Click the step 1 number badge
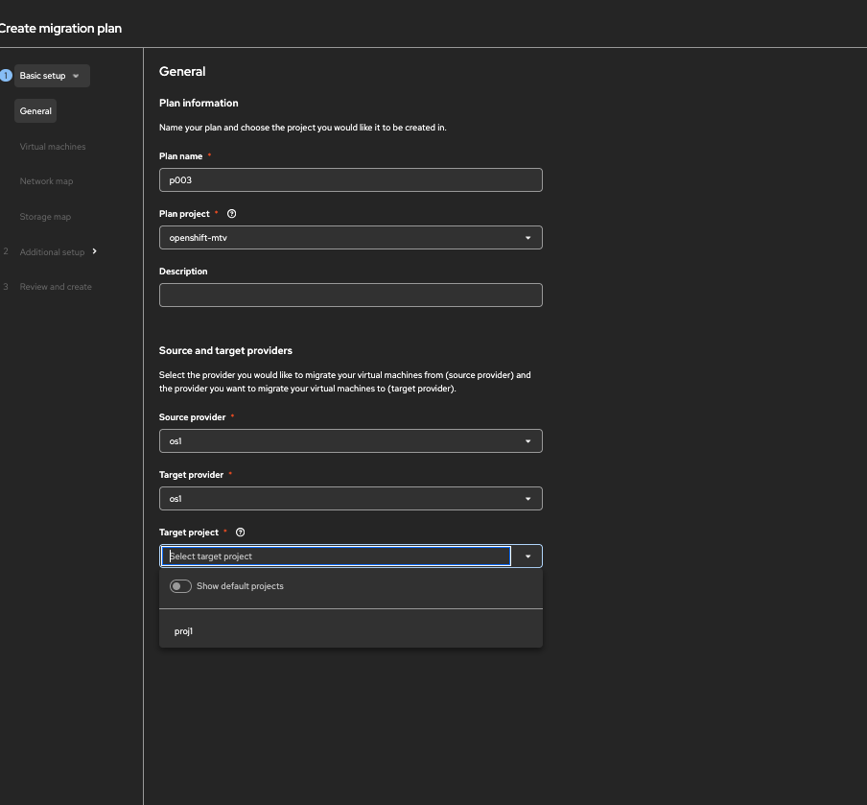 click(x=6, y=76)
